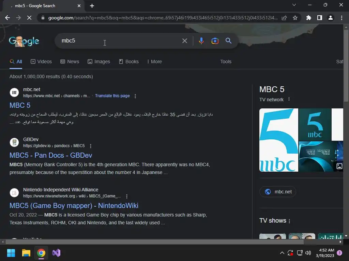The width and height of the screenshot is (349, 261).
Task: Open a new browser tab
Action: tap(92, 6)
